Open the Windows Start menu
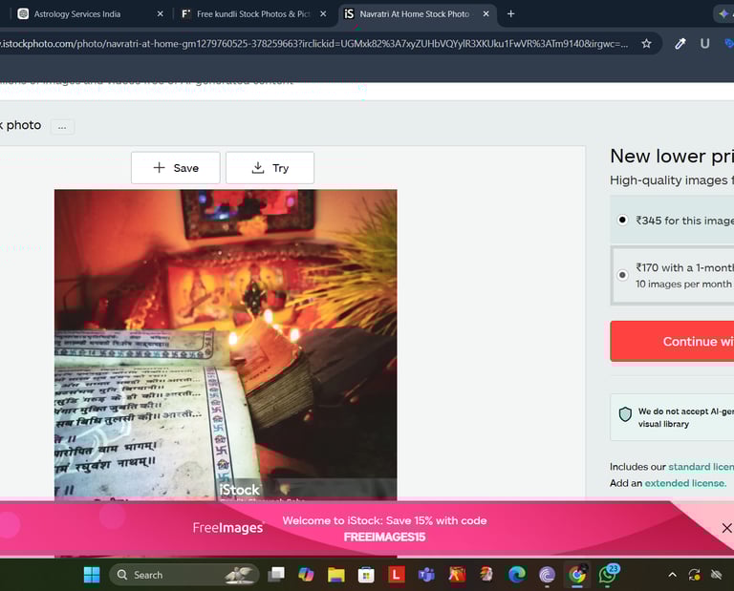The image size is (734, 591). (92, 575)
